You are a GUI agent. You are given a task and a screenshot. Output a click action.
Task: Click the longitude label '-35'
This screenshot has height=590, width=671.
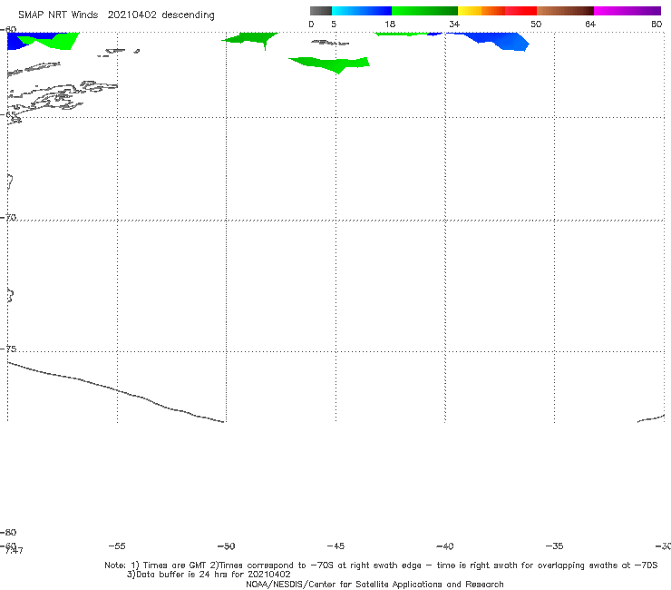555,546
